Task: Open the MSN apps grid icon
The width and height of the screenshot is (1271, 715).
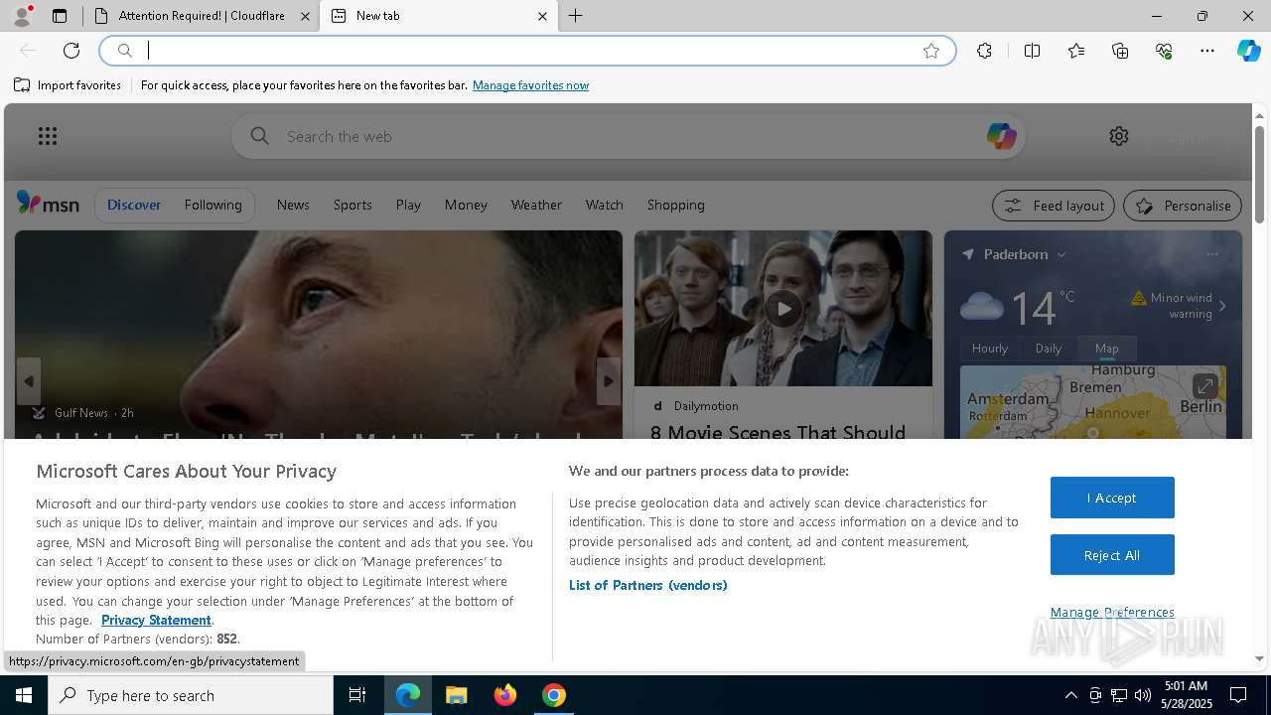Action: coord(47,136)
